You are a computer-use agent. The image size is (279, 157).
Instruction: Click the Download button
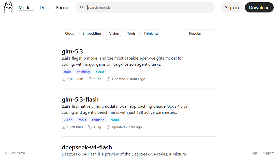259,7
